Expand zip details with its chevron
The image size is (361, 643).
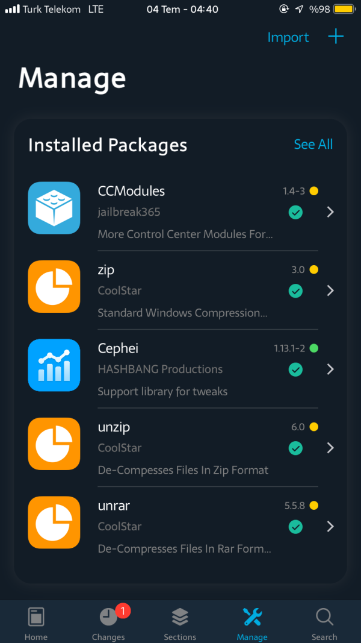(x=330, y=290)
